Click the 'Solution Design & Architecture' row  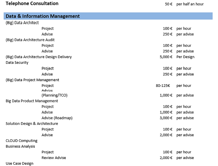pyautogui.click(x=32, y=124)
